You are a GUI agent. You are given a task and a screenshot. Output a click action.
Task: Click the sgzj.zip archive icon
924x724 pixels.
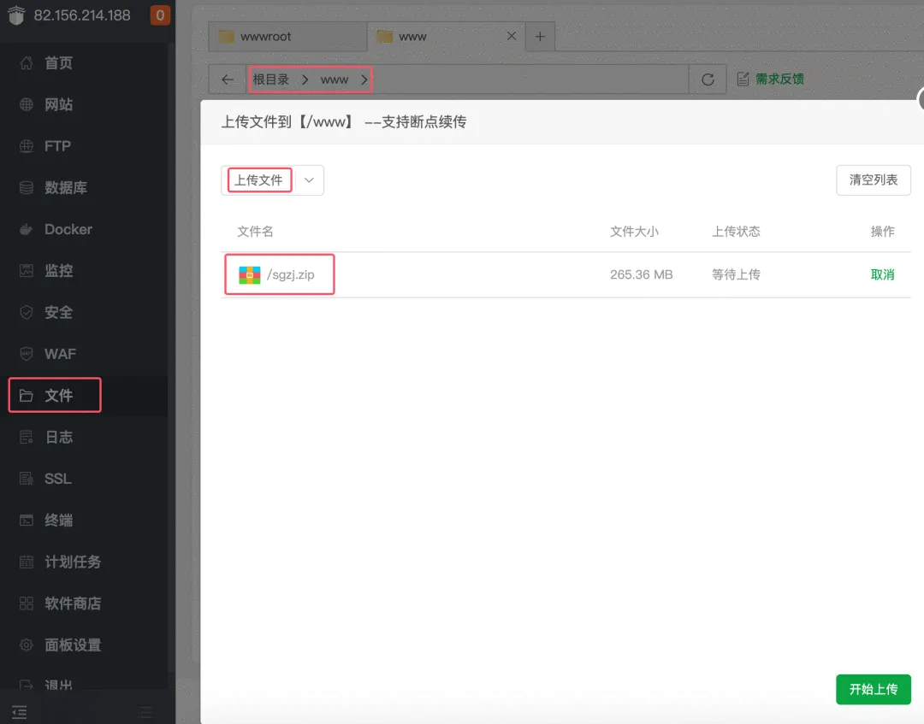[249, 274]
